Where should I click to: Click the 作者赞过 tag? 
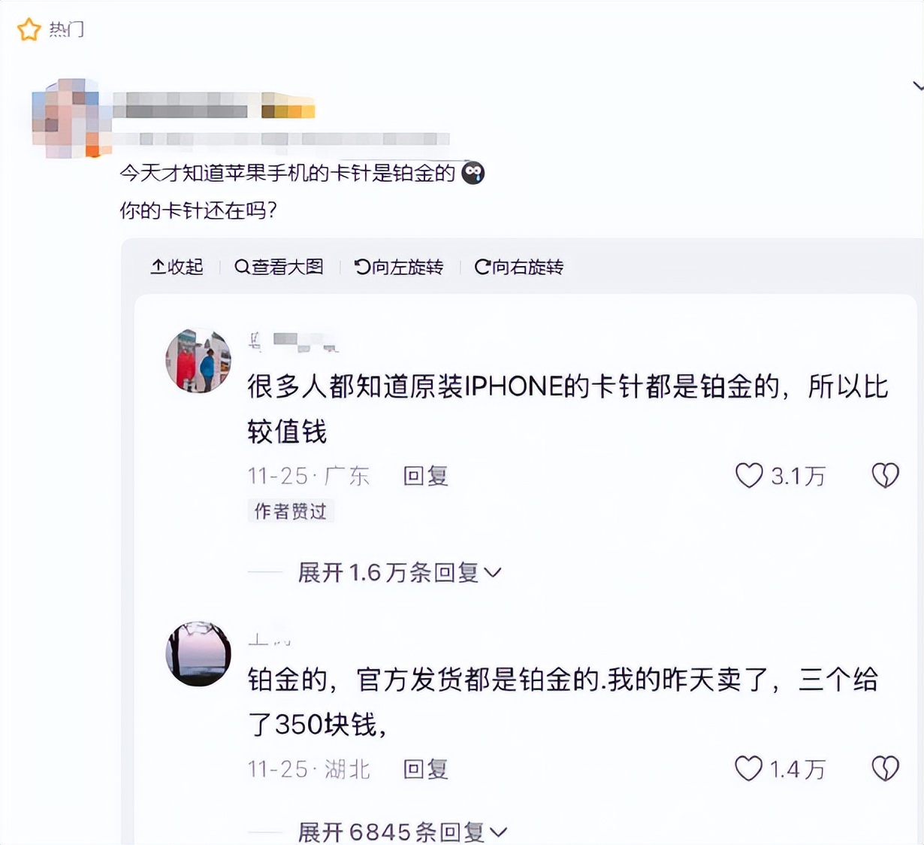click(x=291, y=511)
